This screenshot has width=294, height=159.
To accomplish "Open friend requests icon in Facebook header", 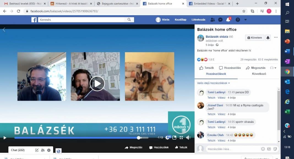I will click(213, 19).
